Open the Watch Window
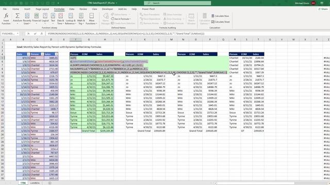This screenshot has width=330, height=185. point(191,18)
